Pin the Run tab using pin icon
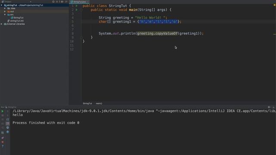 pyautogui.click(x=3, y=138)
